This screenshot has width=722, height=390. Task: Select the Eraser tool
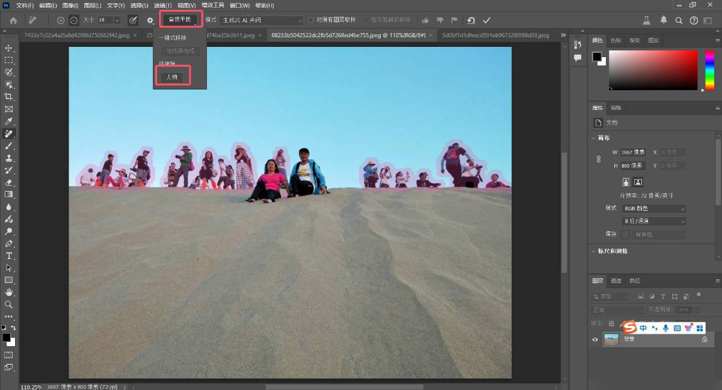point(8,183)
